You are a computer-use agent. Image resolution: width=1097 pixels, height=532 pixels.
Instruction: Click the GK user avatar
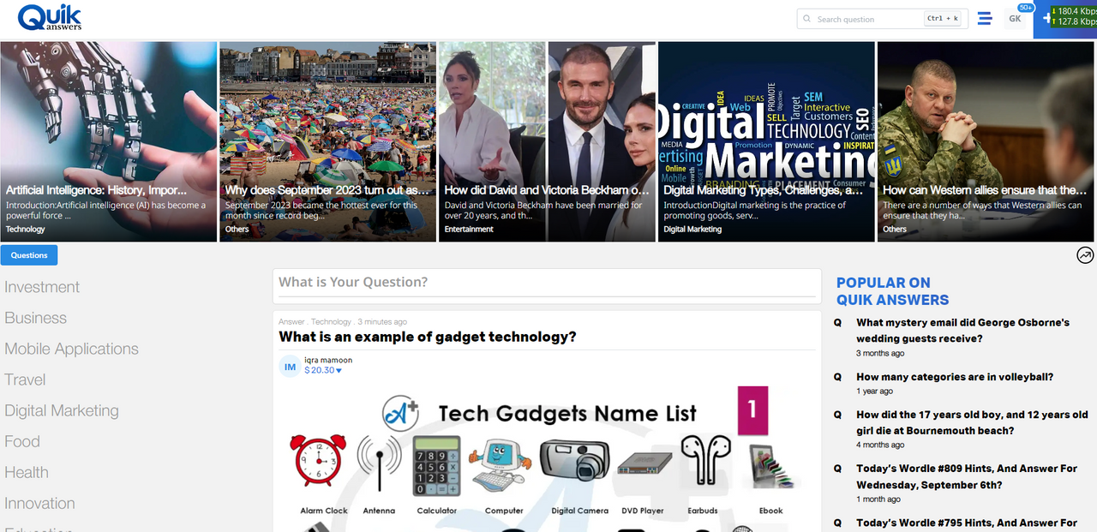(x=1015, y=19)
